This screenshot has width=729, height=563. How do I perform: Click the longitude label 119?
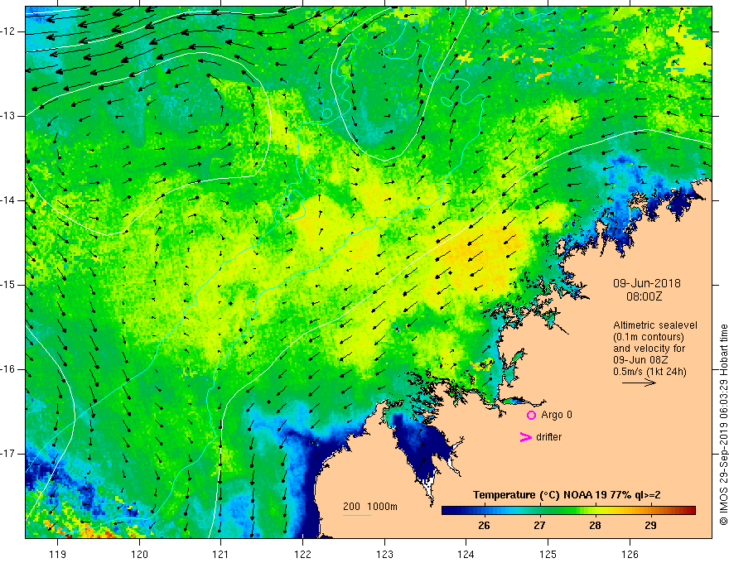57,554
